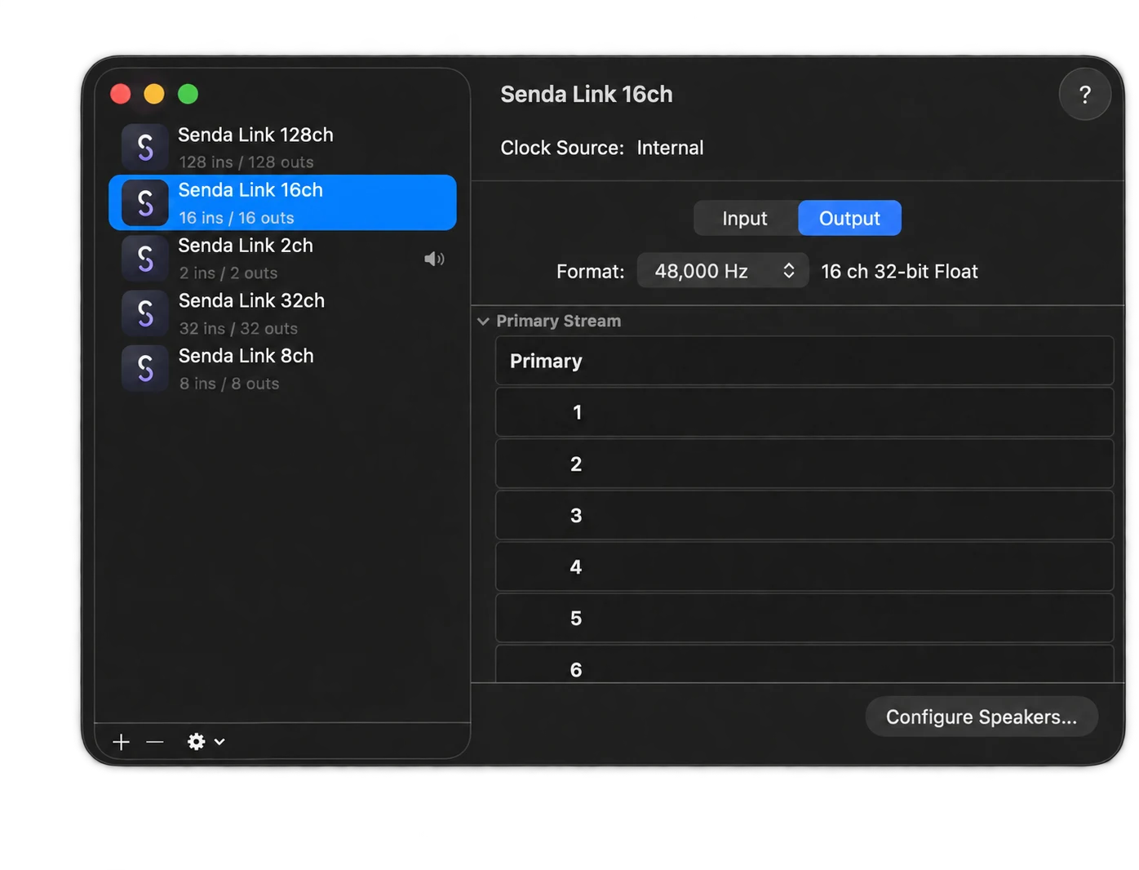Add a new device with the plus button
This screenshot has width=1139, height=870.
pos(122,742)
